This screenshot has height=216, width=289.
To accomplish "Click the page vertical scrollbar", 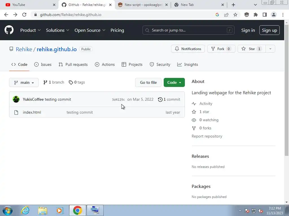I will point(286,90).
